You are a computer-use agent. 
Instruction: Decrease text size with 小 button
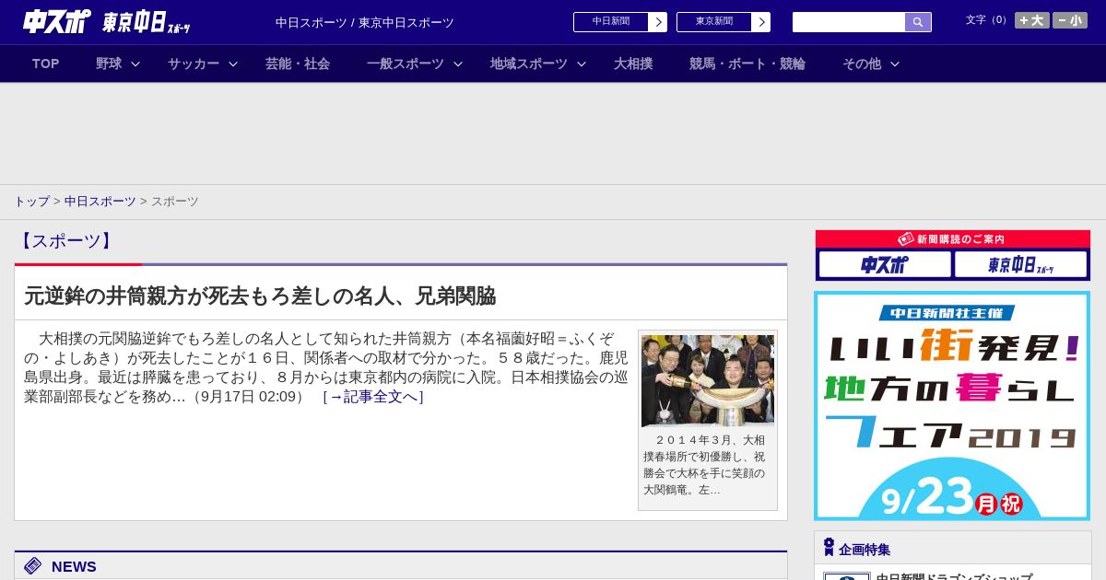coord(1070,20)
